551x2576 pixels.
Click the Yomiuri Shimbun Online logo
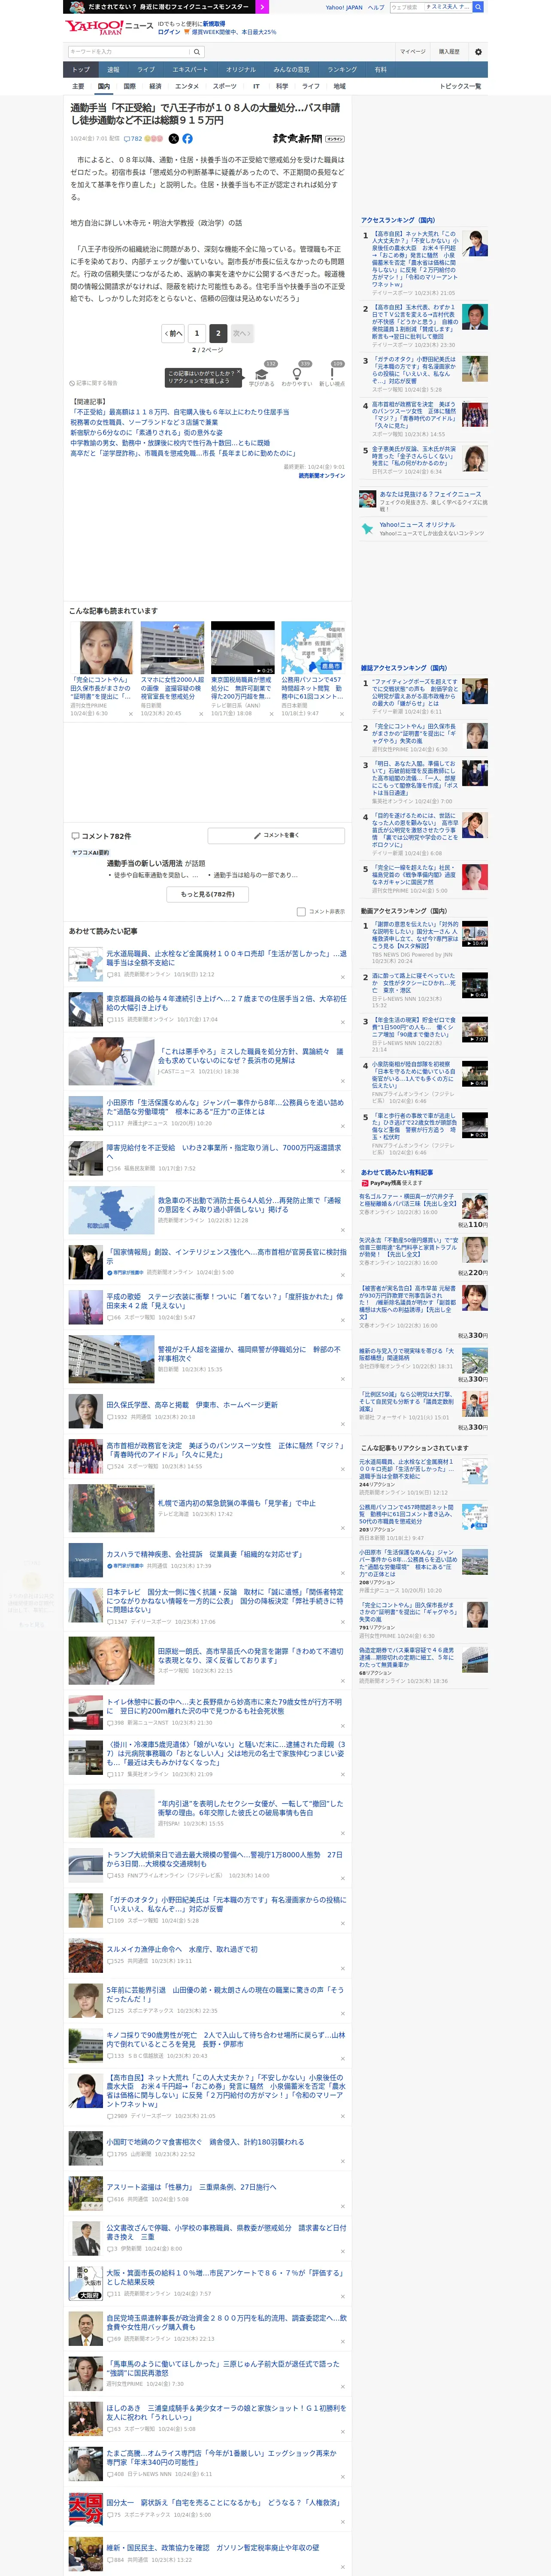[308, 139]
